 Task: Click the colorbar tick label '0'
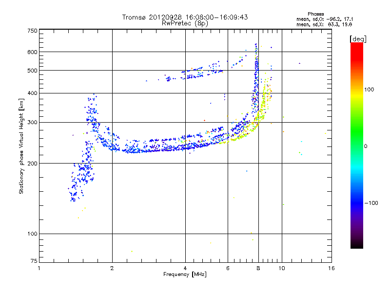coord(366,146)
